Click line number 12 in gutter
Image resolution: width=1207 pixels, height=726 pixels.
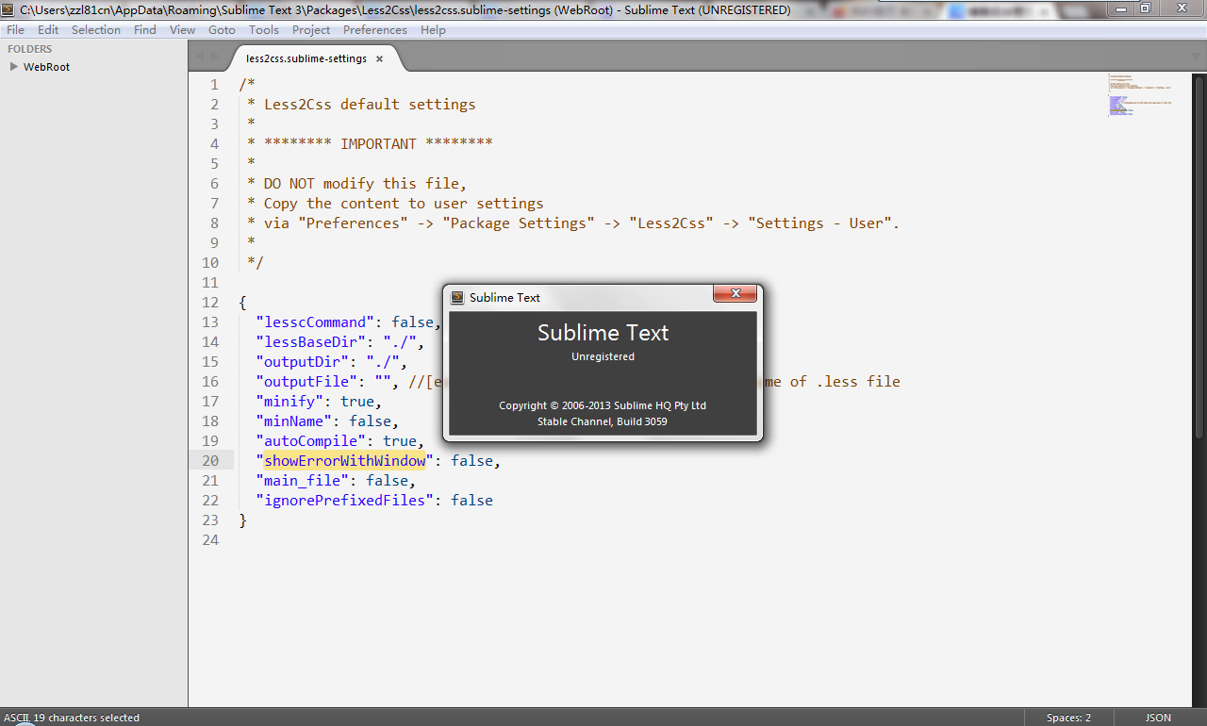point(210,302)
